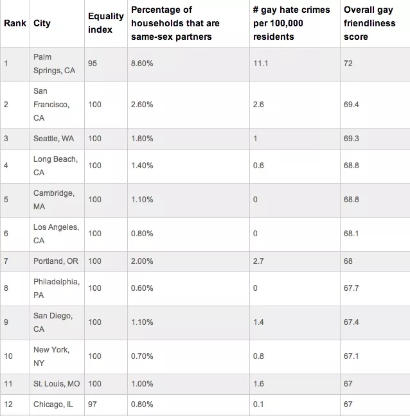410x416 pixels.
Task: Select the City column header
Action: [57, 23]
